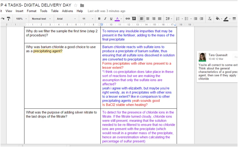Open the Format menu
The image size is (238, 147).
[x=31, y=11]
